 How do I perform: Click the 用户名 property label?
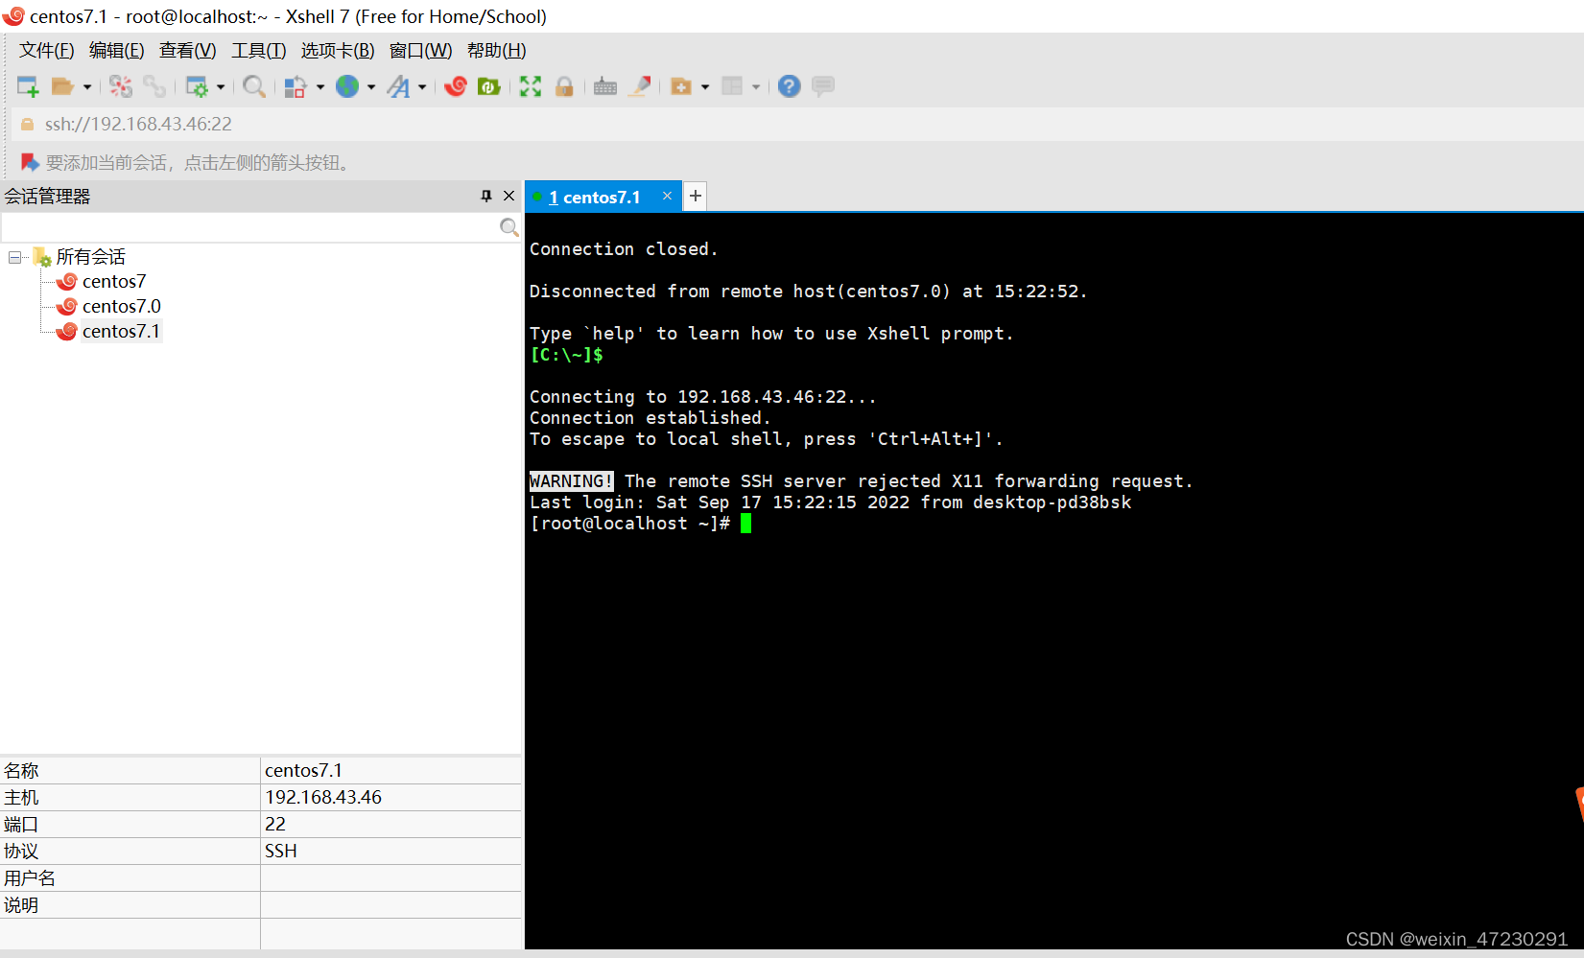pyautogui.click(x=30, y=877)
